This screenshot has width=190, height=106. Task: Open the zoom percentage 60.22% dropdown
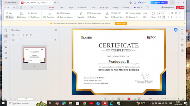click(x=168, y=13)
